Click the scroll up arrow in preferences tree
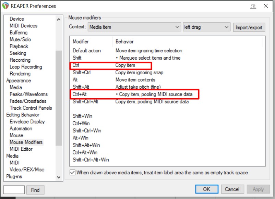This screenshot has height=199, width=275. (x=59, y=20)
